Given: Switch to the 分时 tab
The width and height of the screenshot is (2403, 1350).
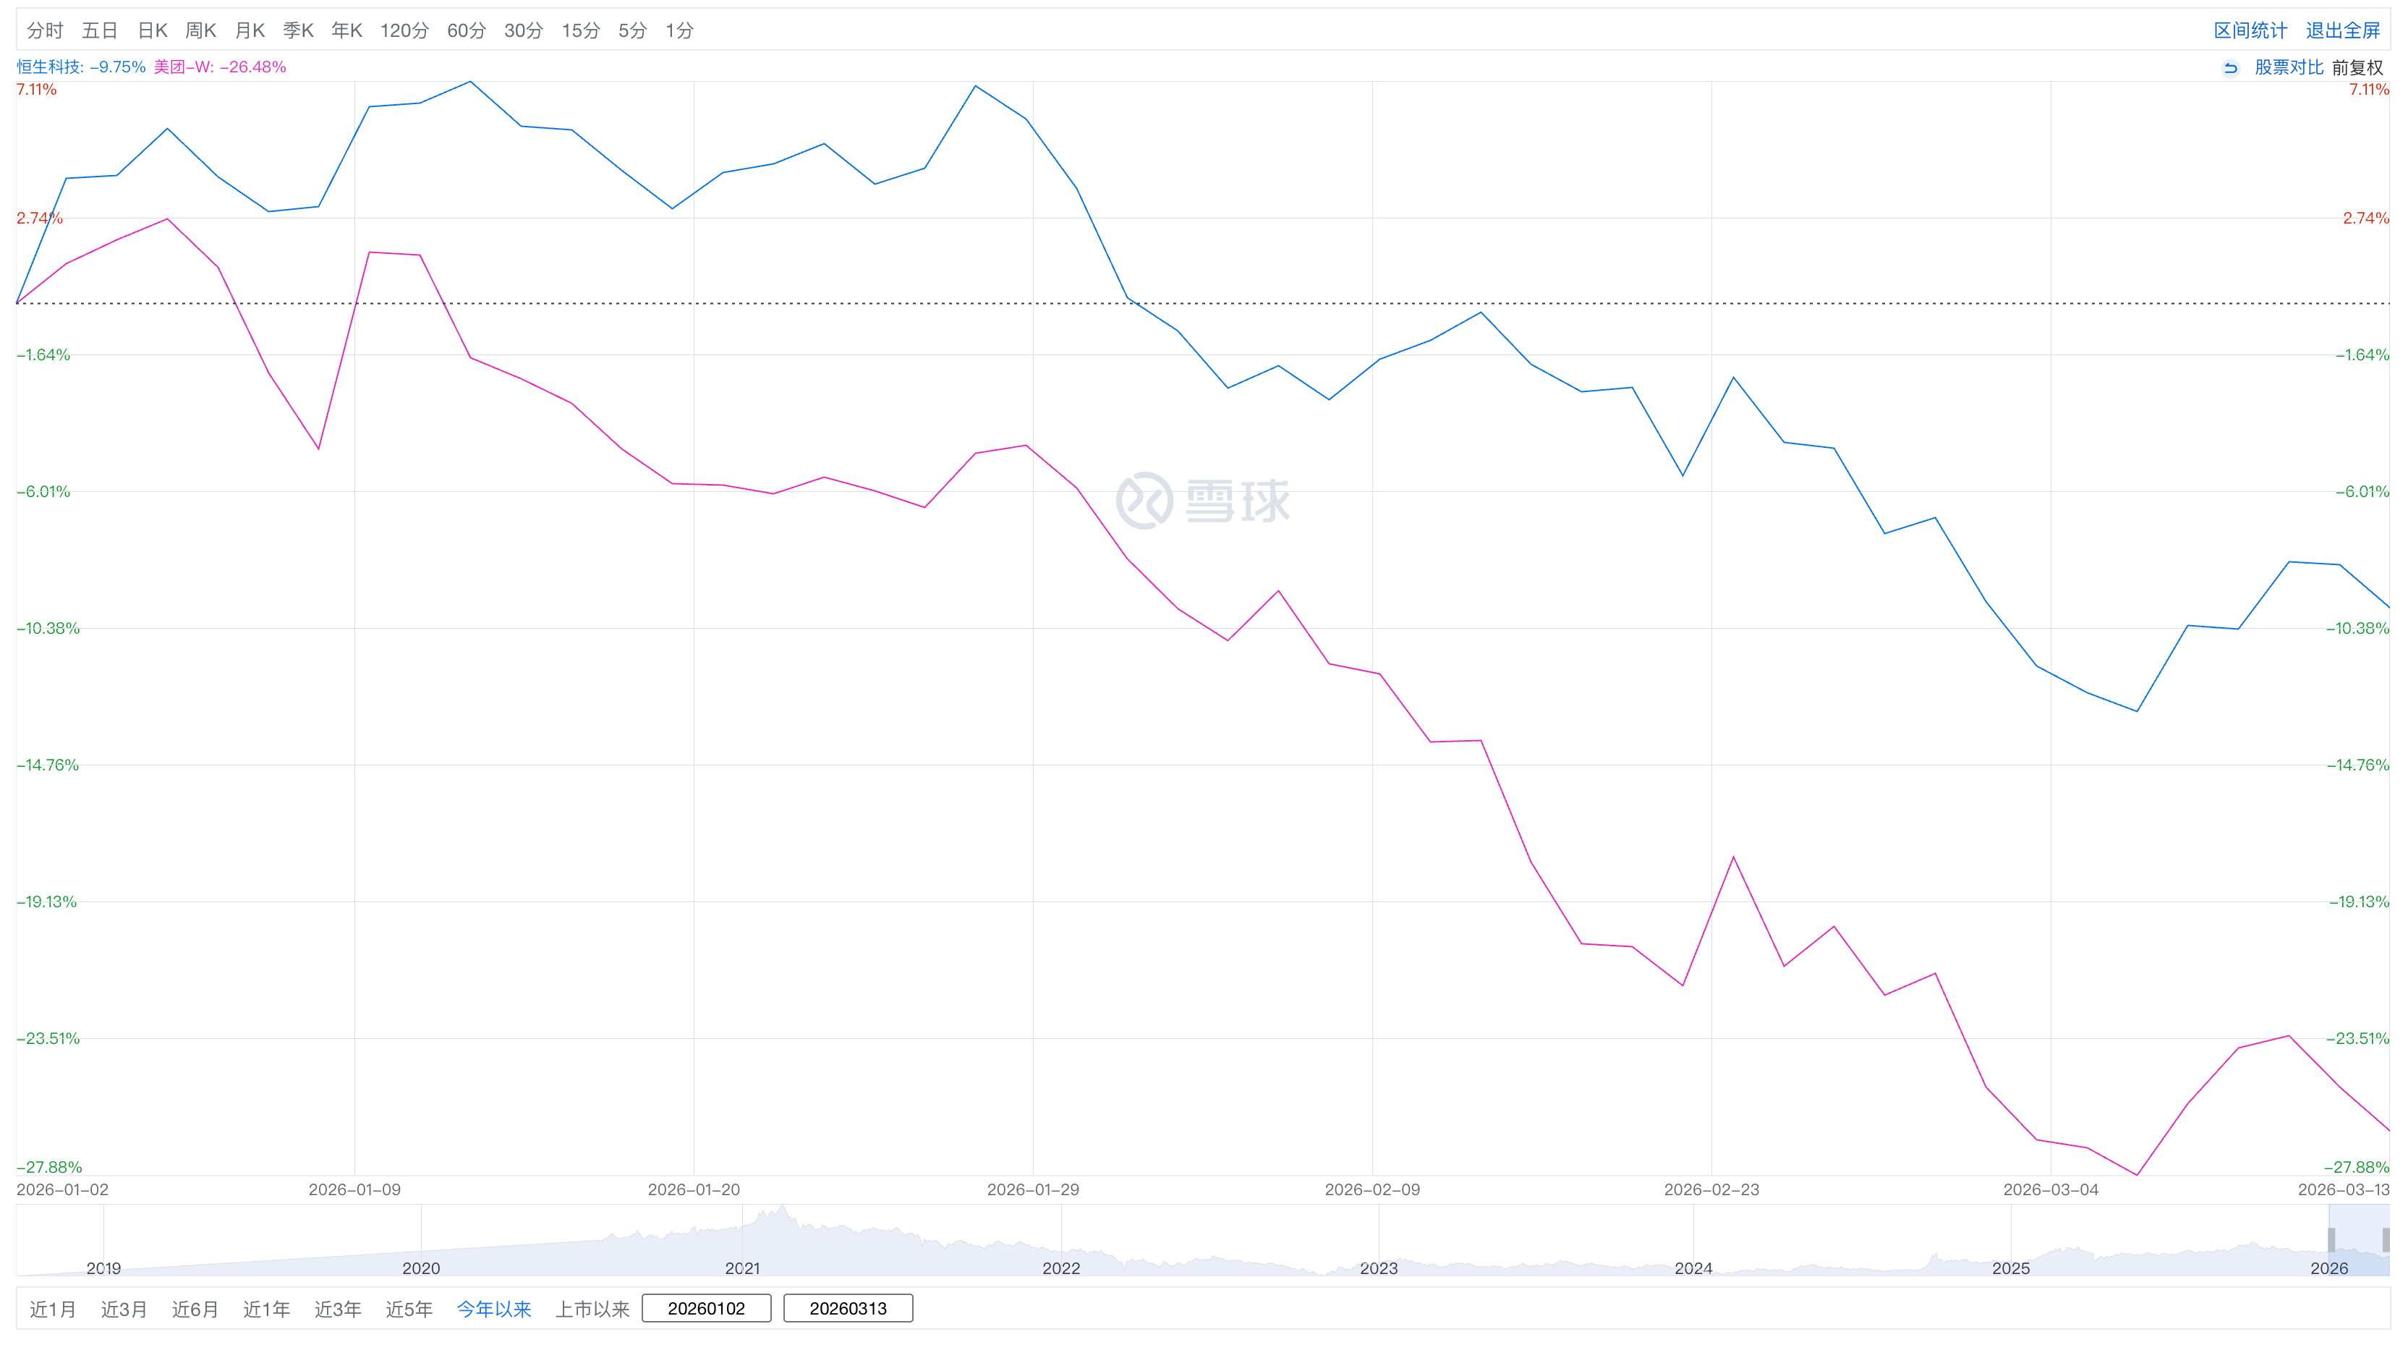Looking at the screenshot, I should (x=45, y=31).
